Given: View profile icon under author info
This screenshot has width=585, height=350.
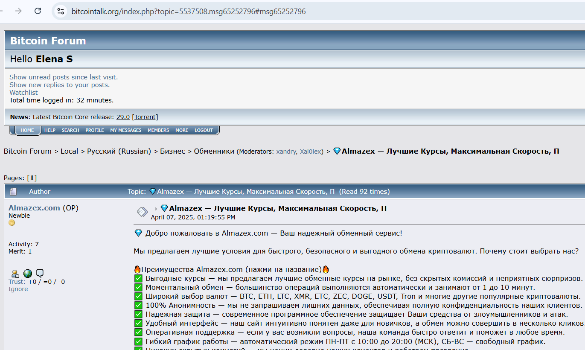Looking at the screenshot, I should [15, 274].
